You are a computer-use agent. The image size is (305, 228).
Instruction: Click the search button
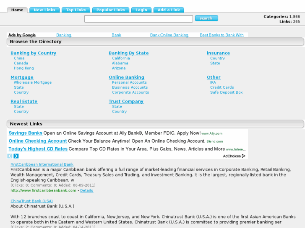206,18
